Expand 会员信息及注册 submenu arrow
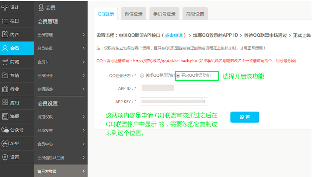The image size is (320, 177). click(x=83, y=157)
